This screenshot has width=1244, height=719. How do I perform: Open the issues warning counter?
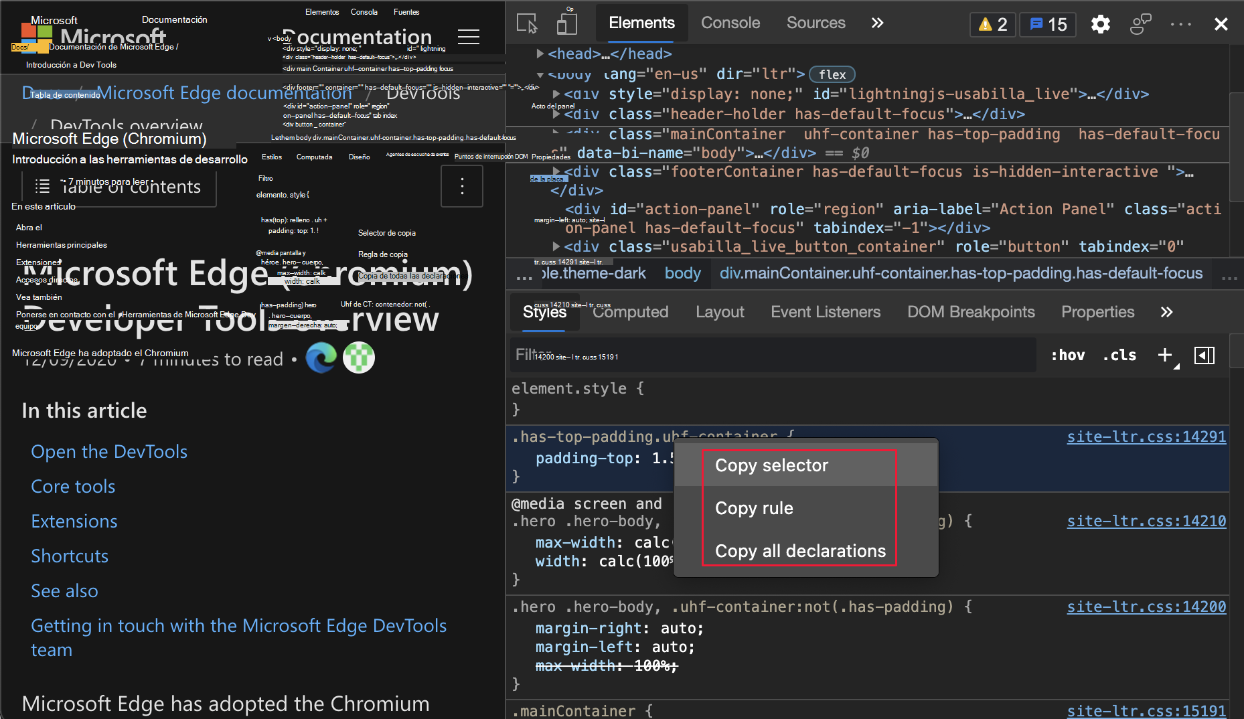click(x=992, y=24)
